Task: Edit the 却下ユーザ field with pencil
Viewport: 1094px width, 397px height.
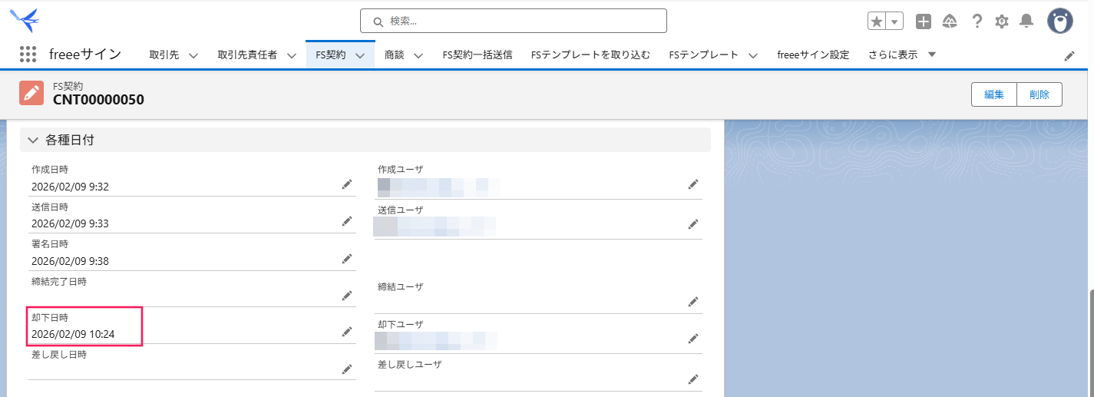Action: click(x=693, y=339)
